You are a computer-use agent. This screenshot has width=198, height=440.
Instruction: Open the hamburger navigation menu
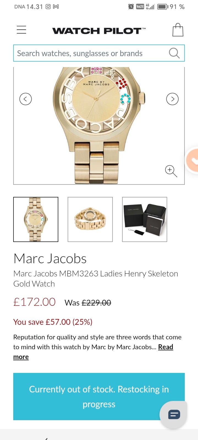21,30
